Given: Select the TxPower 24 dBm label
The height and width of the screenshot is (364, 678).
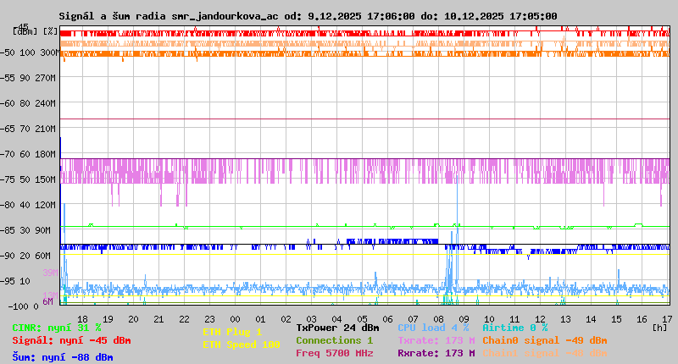Looking at the screenshot, I should click(337, 328).
